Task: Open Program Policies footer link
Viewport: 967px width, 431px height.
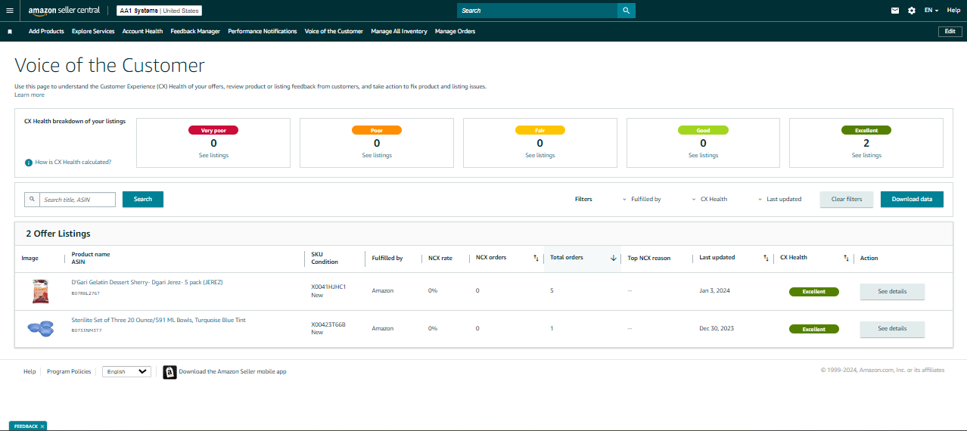Action: click(69, 372)
